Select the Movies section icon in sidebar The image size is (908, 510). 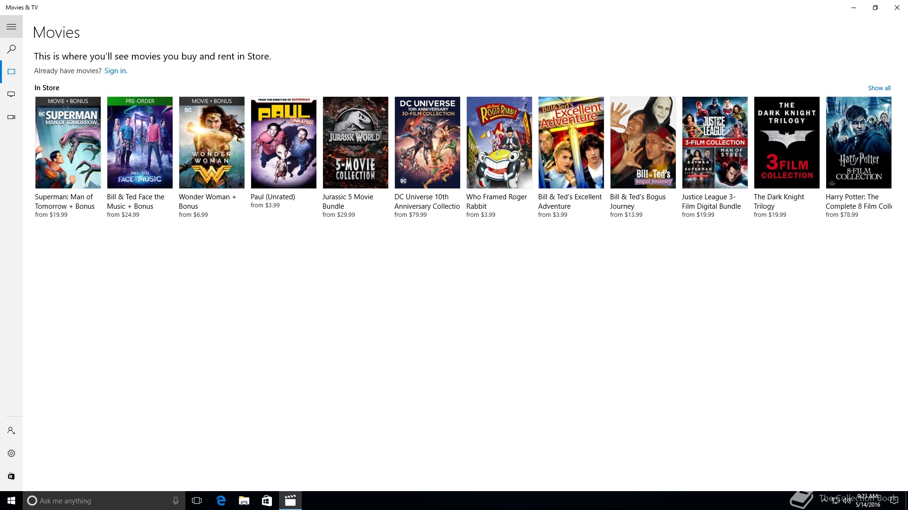(x=11, y=72)
